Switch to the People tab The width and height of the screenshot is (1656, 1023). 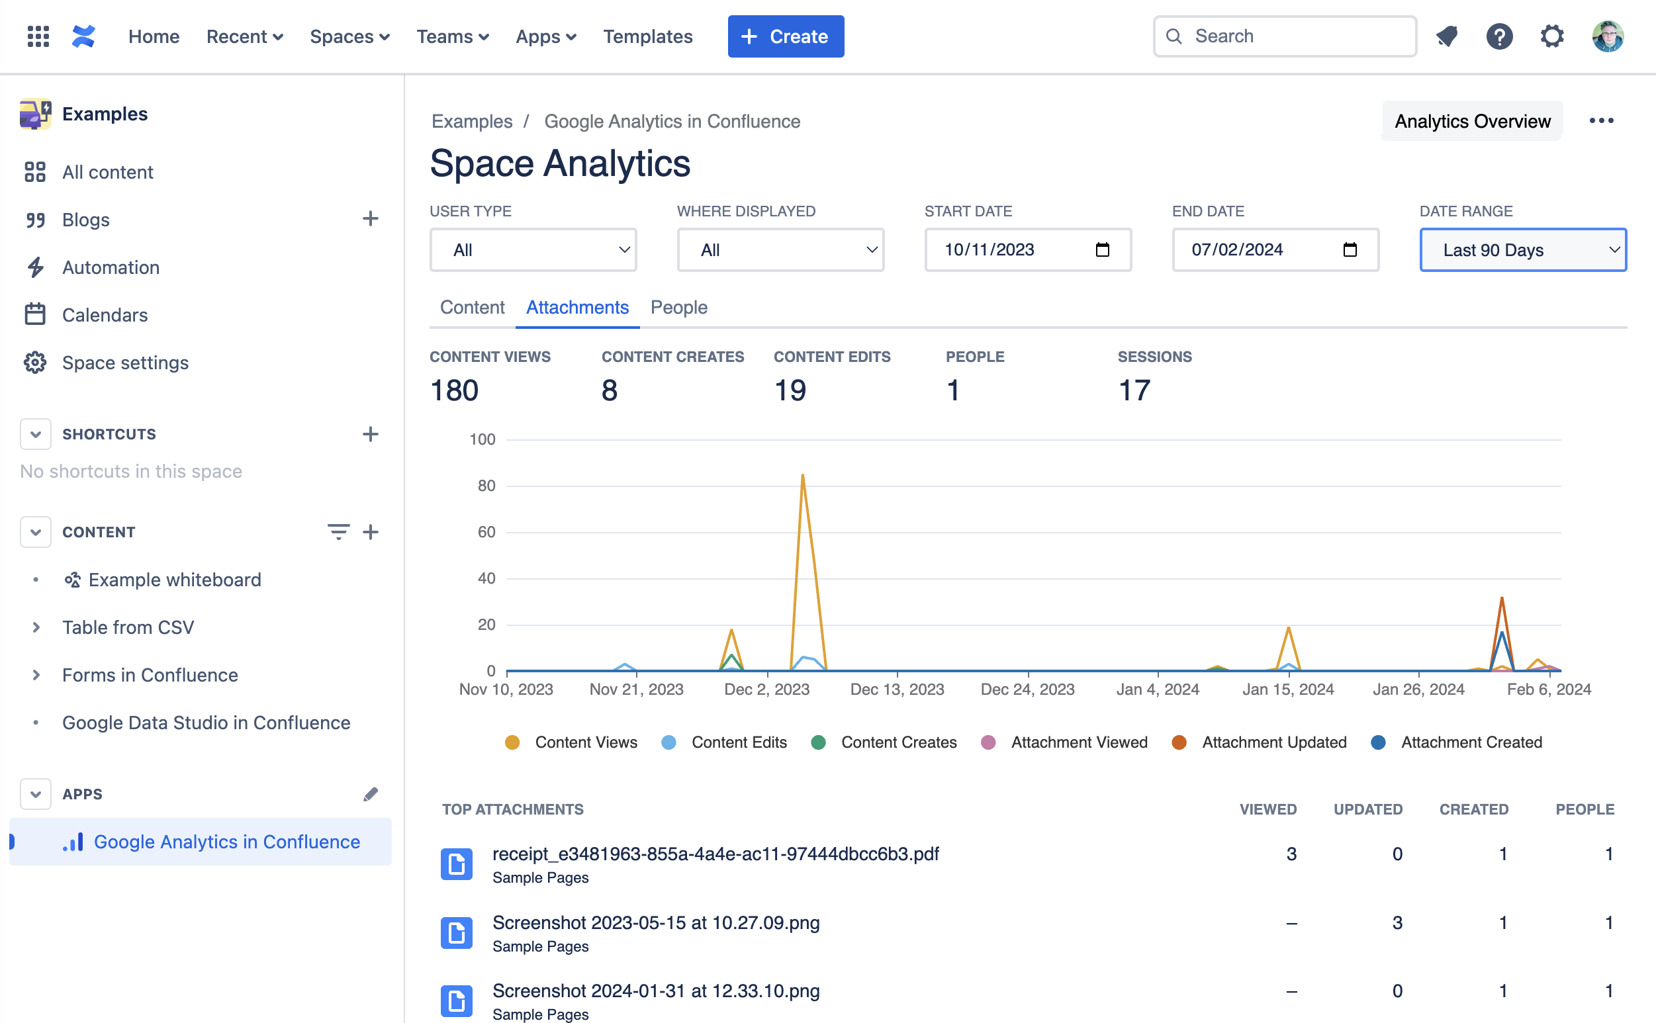coord(678,308)
